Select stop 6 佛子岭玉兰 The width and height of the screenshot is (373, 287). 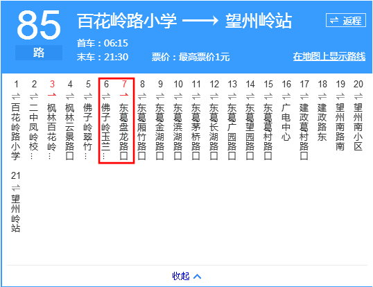click(106, 131)
